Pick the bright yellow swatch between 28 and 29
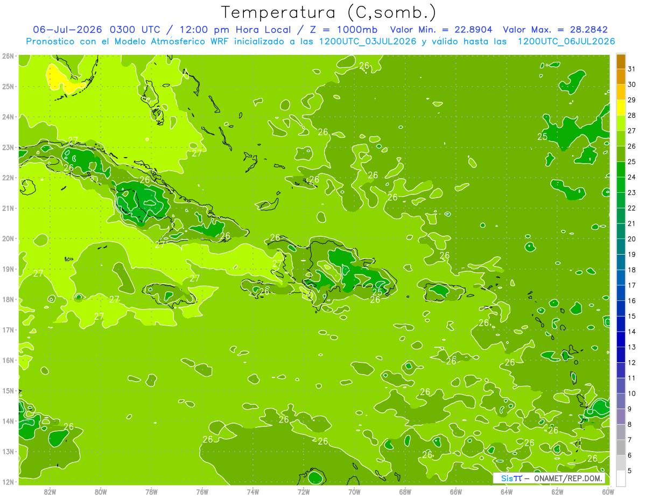Viewport: 646px width, 499px height. click(621, 108)
